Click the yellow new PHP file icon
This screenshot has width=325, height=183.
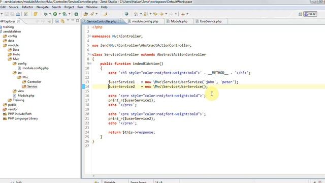click(x=36, y=14)
